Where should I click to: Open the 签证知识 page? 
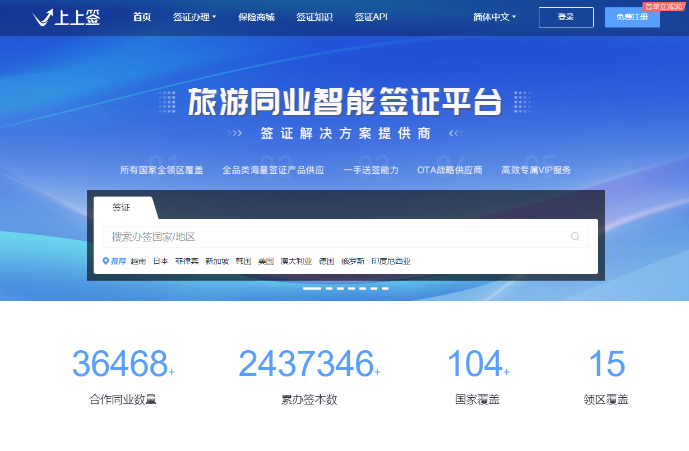click(x=315, y=17)
